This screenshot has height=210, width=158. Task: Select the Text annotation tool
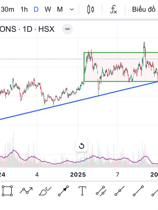point(82,191)
